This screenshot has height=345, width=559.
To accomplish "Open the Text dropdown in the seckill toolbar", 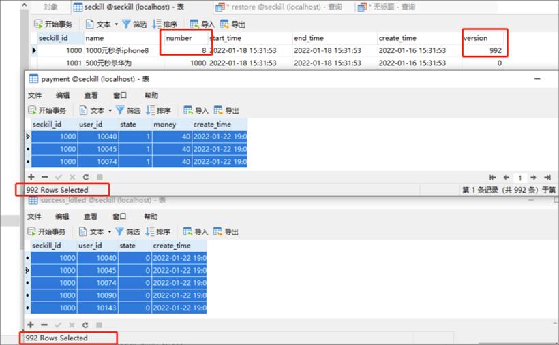I will tap(102, 24).
